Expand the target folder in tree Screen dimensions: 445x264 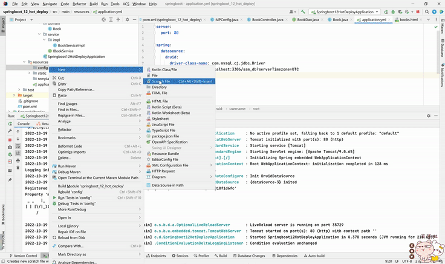[14, 95]
